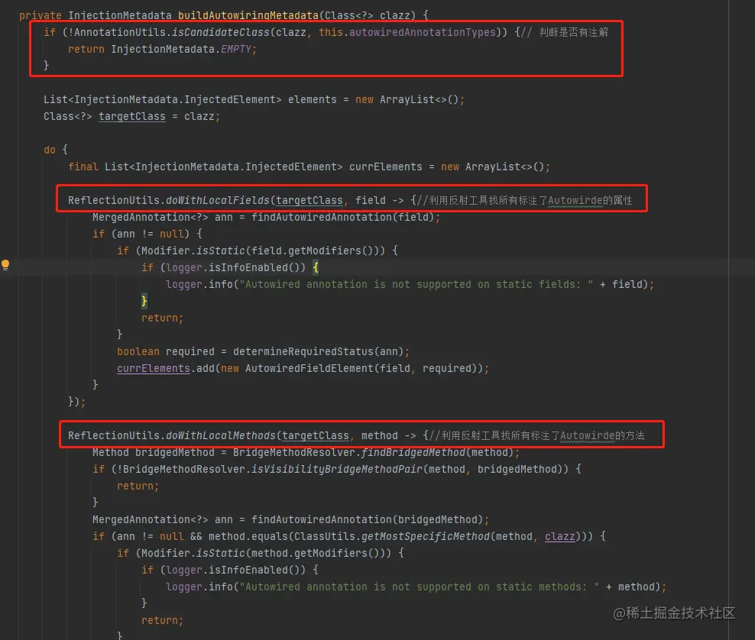Viewport: 755px width, 640px height.
Task: Click the highlighted yellow opening brace
Action: coord(316,267)
